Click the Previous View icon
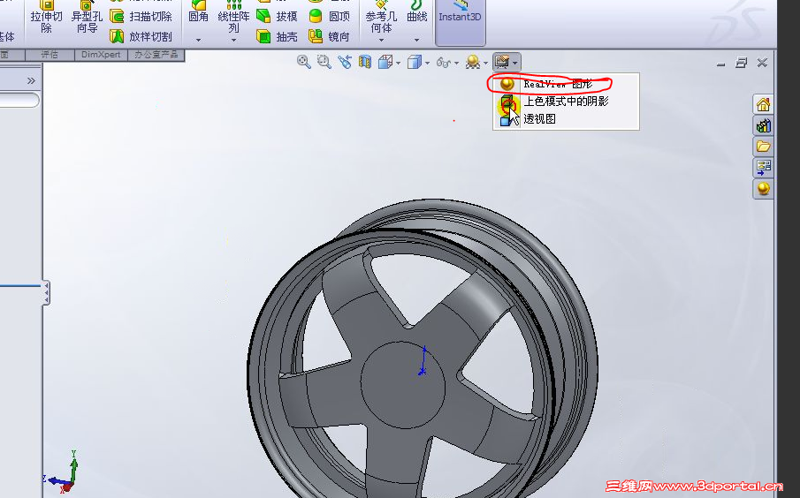The height and width of the screenshot is (498, 800). tap(345, 62)
